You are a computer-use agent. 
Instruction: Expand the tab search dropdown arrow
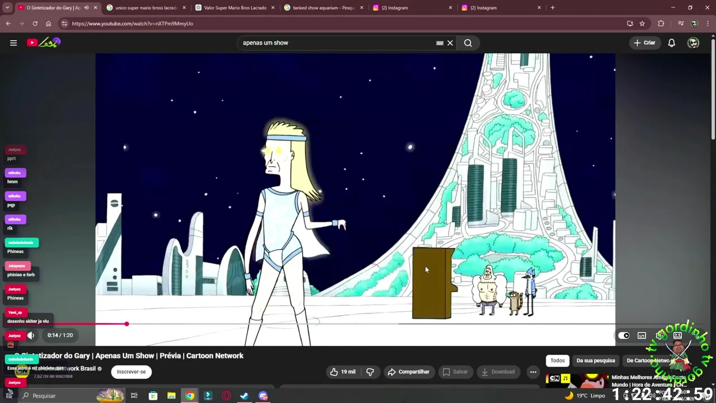[8, 8]
